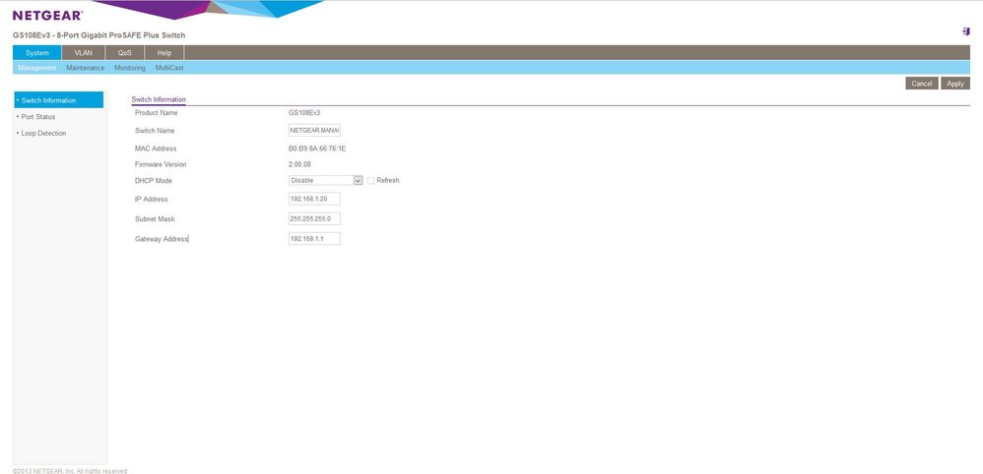Select the Management submenu
Image resolution: width=983 pixels, height=474 pixels.
[37, 68]
